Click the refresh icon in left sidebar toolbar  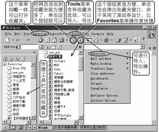tap(23, 58)
